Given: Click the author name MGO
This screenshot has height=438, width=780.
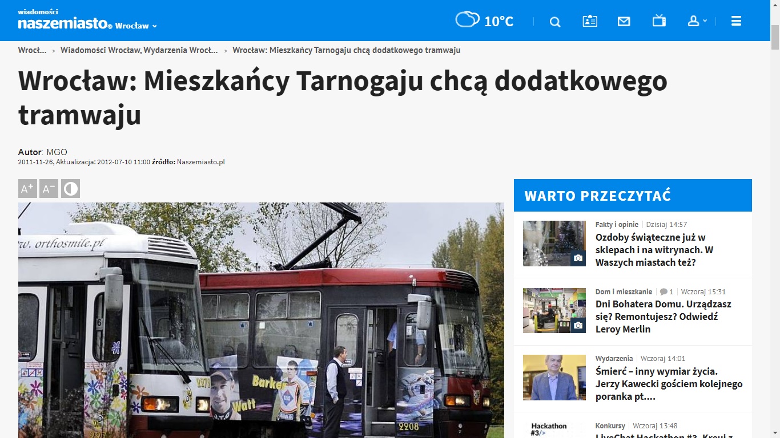Looking at the screenshot, I should click(x=57, y=152).
